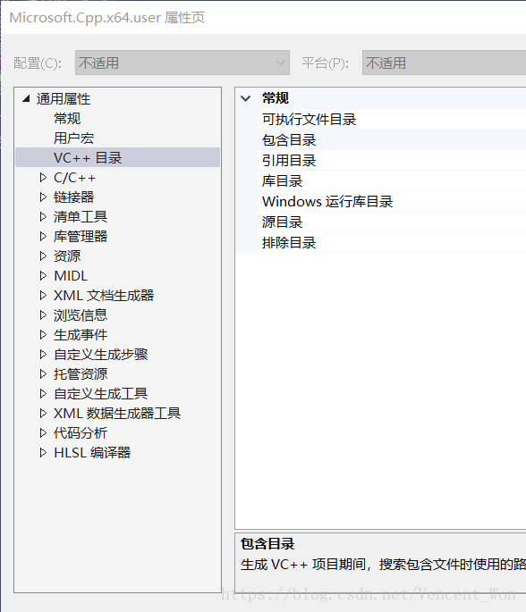Select 代码分析 tree item label
Screen dimensions: 526x612
(81, 432)
